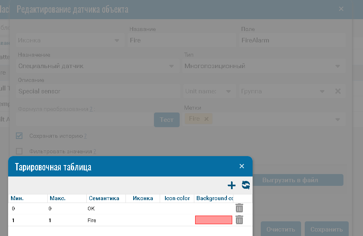The height and width of the screenshot is (236, 363).
Task: Click the refresh icon in calibration table
Action: pyautogui.click(x=246, y=185)
